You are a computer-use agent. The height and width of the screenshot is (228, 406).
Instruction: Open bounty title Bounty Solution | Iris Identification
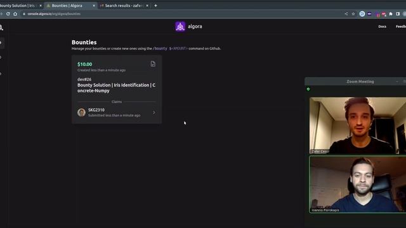point(116,88)
